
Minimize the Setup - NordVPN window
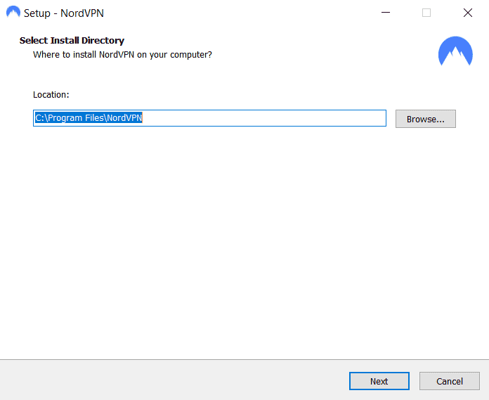click(x=386, y=13)
